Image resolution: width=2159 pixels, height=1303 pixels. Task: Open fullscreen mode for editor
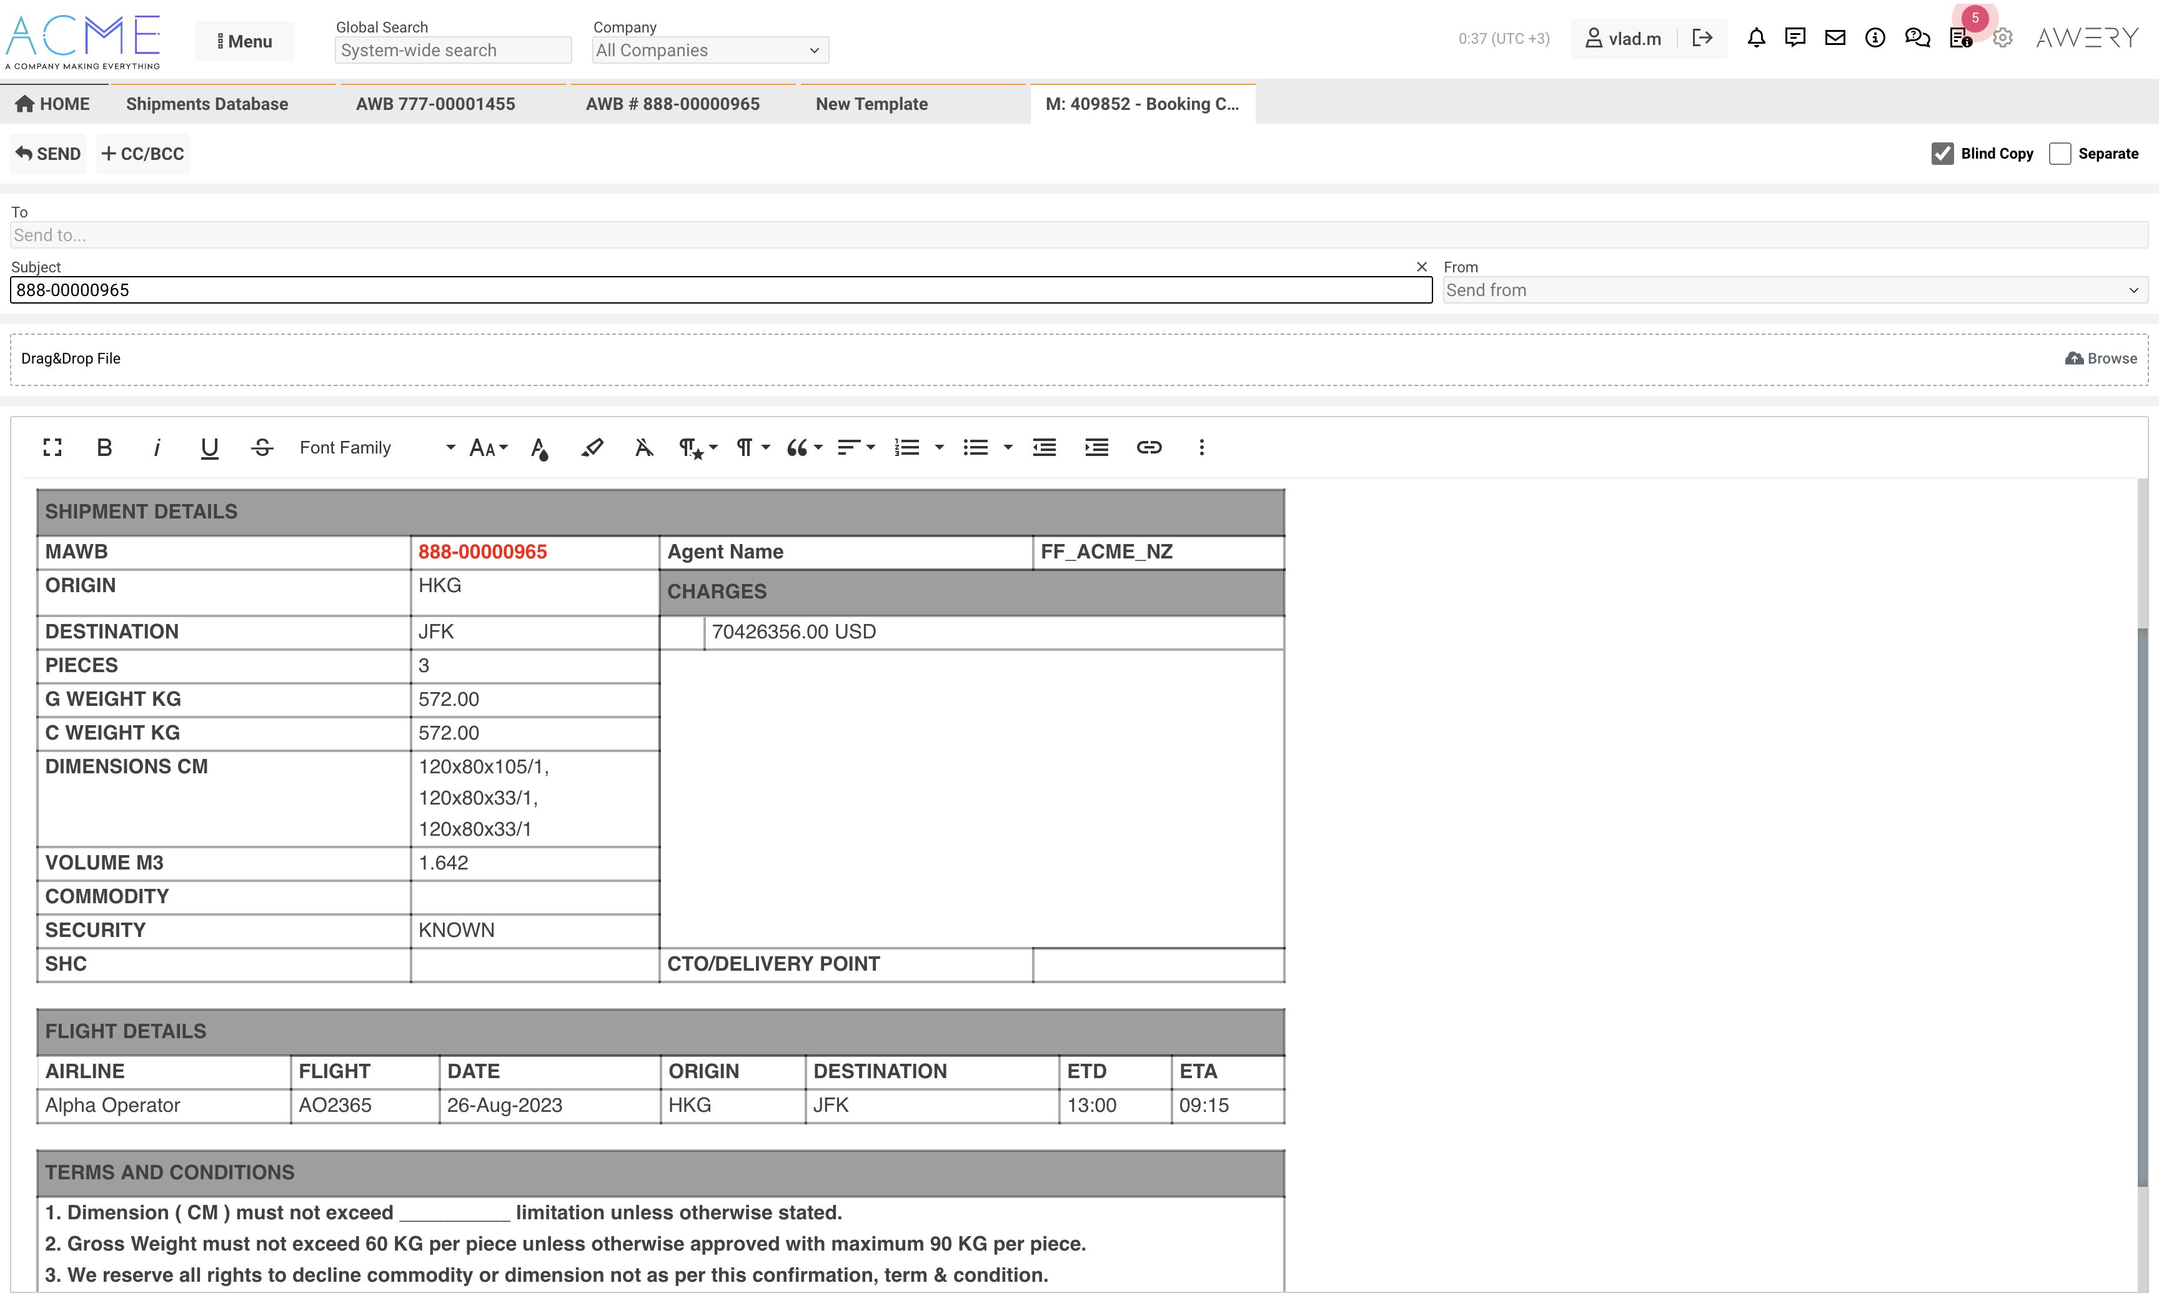pyautogui.click(x=52, y=448)
